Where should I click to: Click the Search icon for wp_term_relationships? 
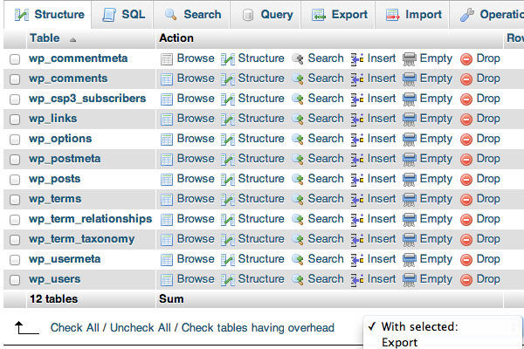click(298, 220)
